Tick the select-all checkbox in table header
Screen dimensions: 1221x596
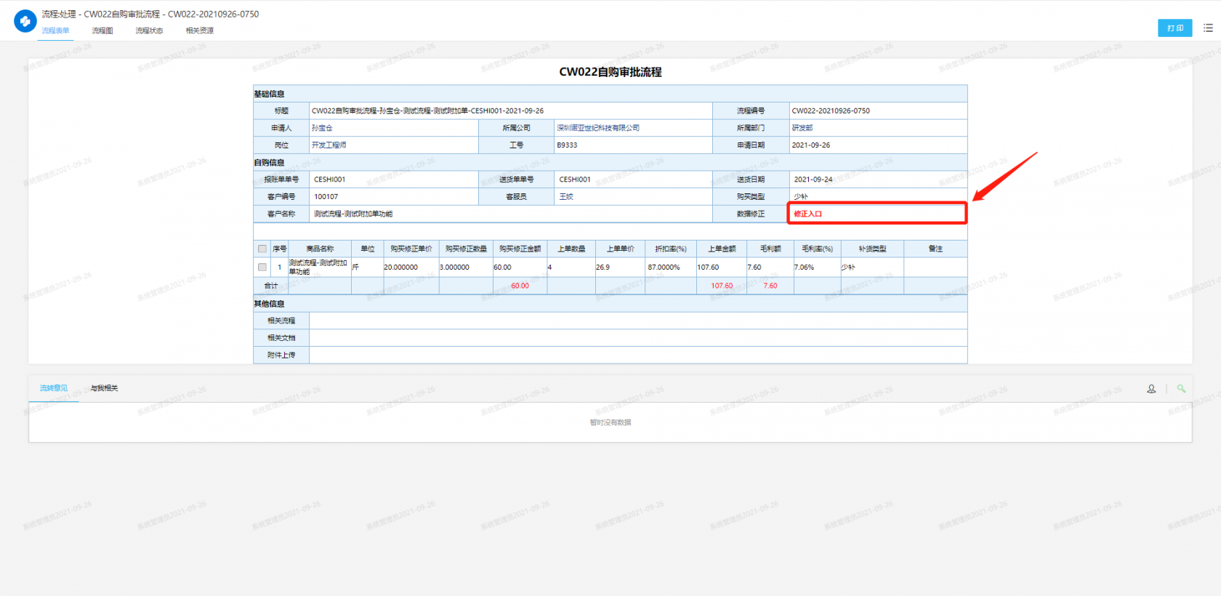coord(262,249)
